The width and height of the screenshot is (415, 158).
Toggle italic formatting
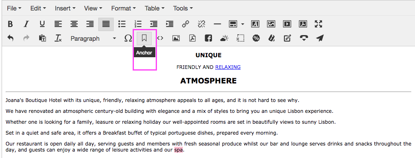26,24
